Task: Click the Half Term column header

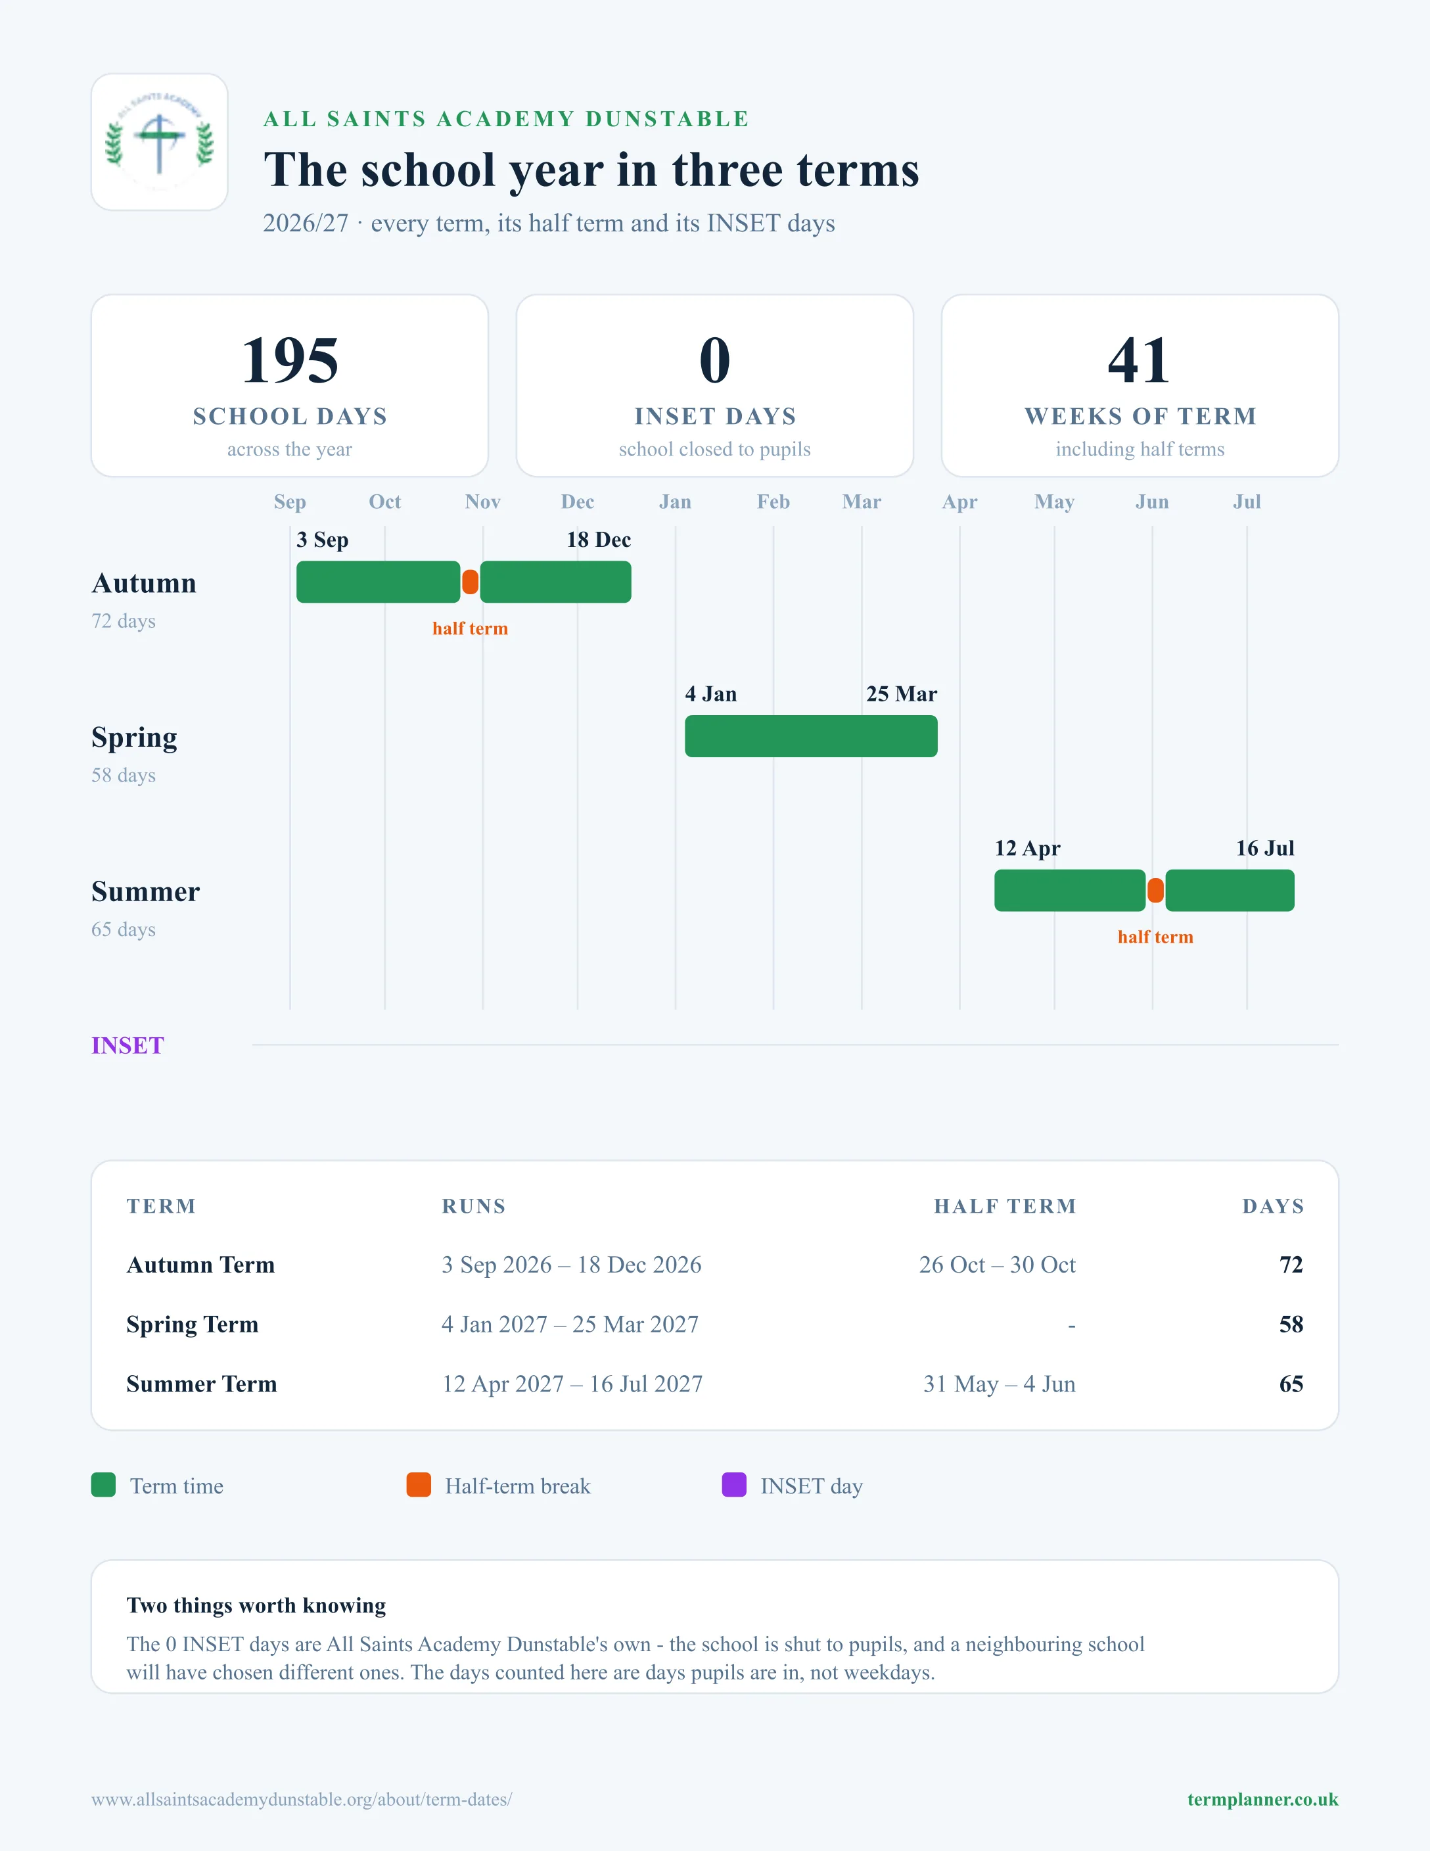Action: coord(1005,1206)
